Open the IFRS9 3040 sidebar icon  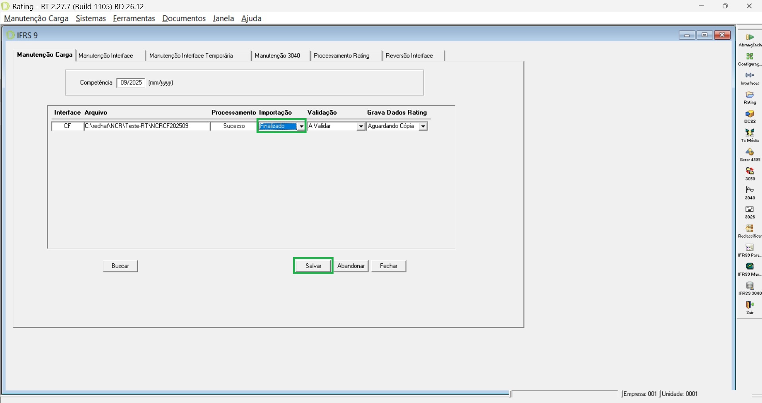point(750,288)
